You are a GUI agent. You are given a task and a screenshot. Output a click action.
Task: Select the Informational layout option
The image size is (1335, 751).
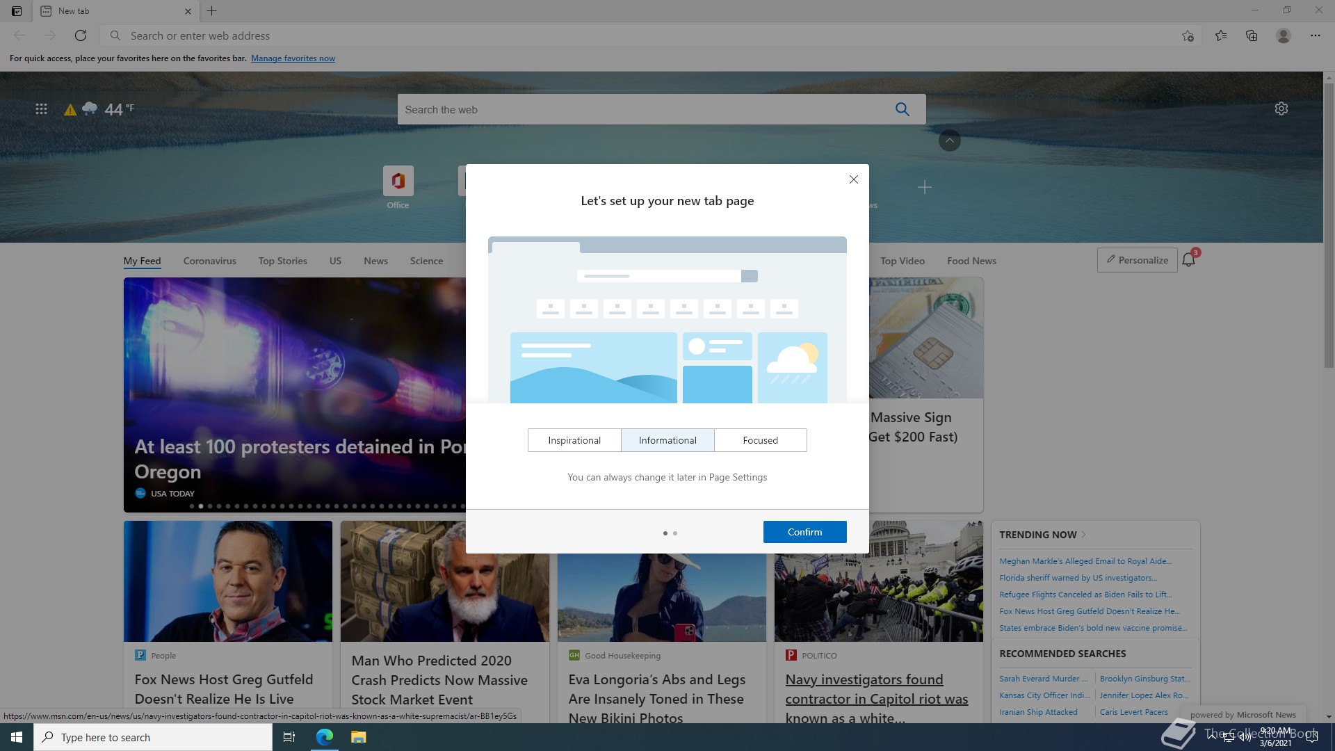[x=667, y=440]
